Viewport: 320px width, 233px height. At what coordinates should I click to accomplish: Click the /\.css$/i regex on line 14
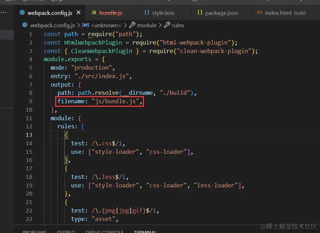pos(107,144)
